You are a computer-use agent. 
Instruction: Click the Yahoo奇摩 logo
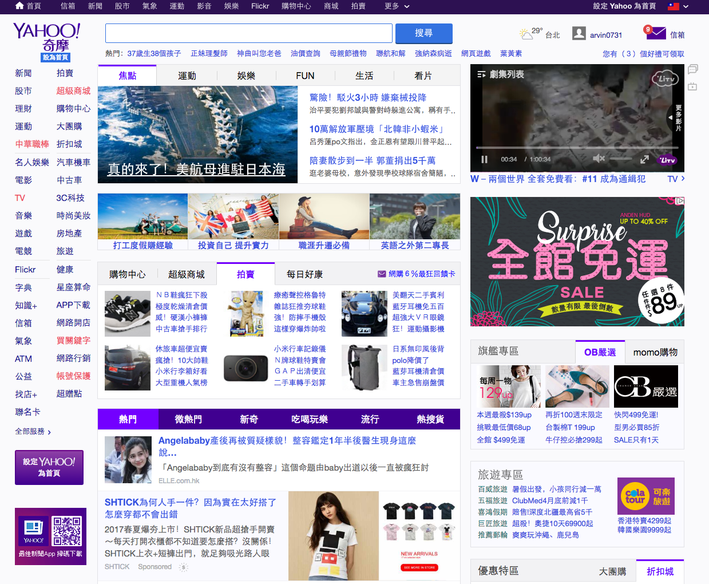(x=46, y=37)
